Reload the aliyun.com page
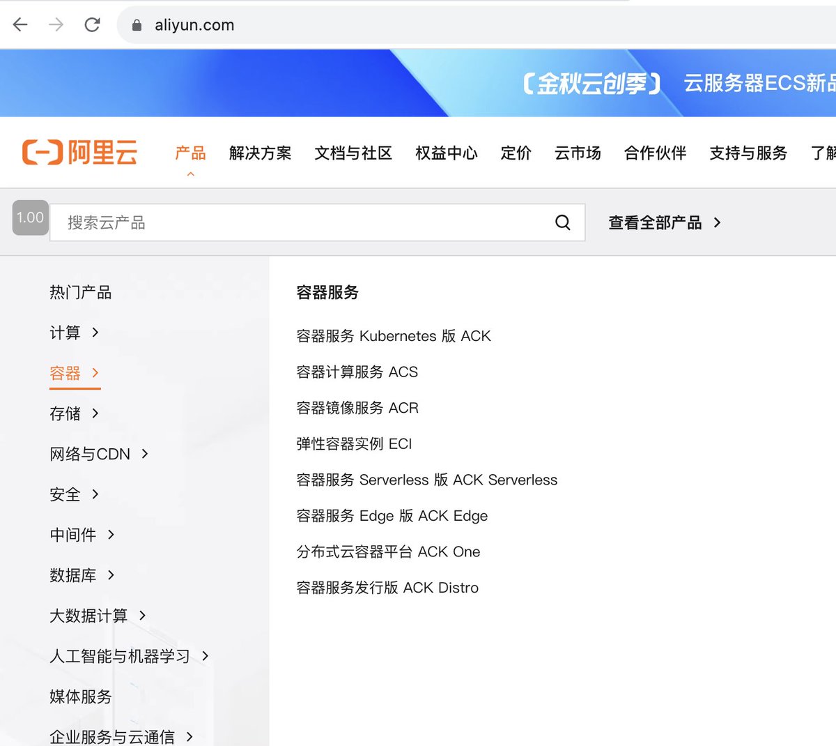 click(x=93, y=24)
